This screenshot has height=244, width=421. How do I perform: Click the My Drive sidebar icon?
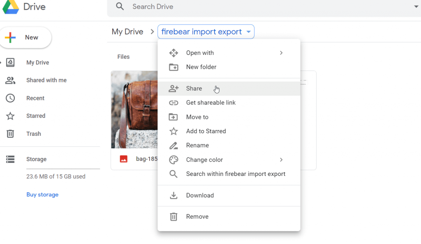(x=10, y=62)
